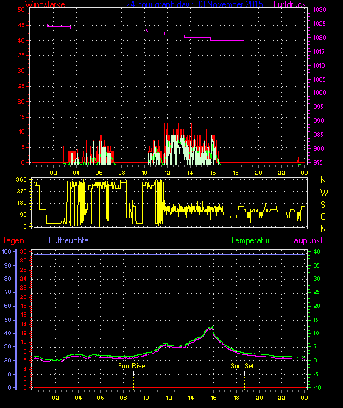Image resolution: width=343 pixels, height=408 pixels.
Task: Click the blue 50 humidity axis value
Action: 8,320
